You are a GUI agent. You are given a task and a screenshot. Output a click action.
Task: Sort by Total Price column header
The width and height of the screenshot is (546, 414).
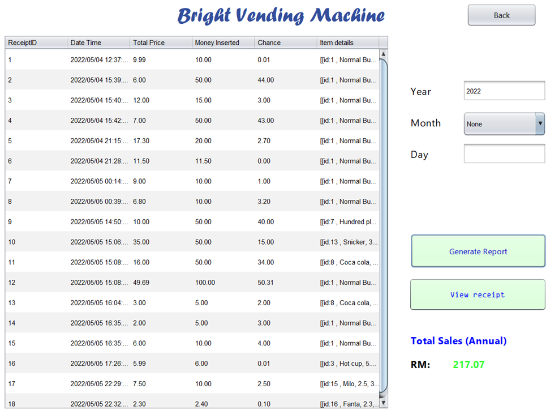coord(161,42)
